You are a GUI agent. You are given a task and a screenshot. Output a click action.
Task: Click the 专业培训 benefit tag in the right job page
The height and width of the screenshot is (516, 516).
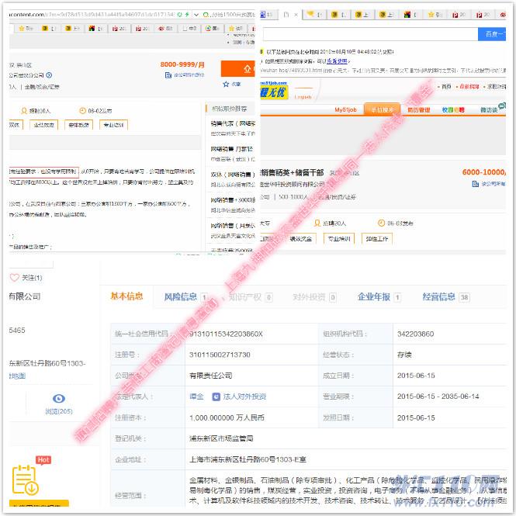[339, 238]
